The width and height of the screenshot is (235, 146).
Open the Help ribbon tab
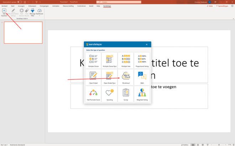point(98,6)
